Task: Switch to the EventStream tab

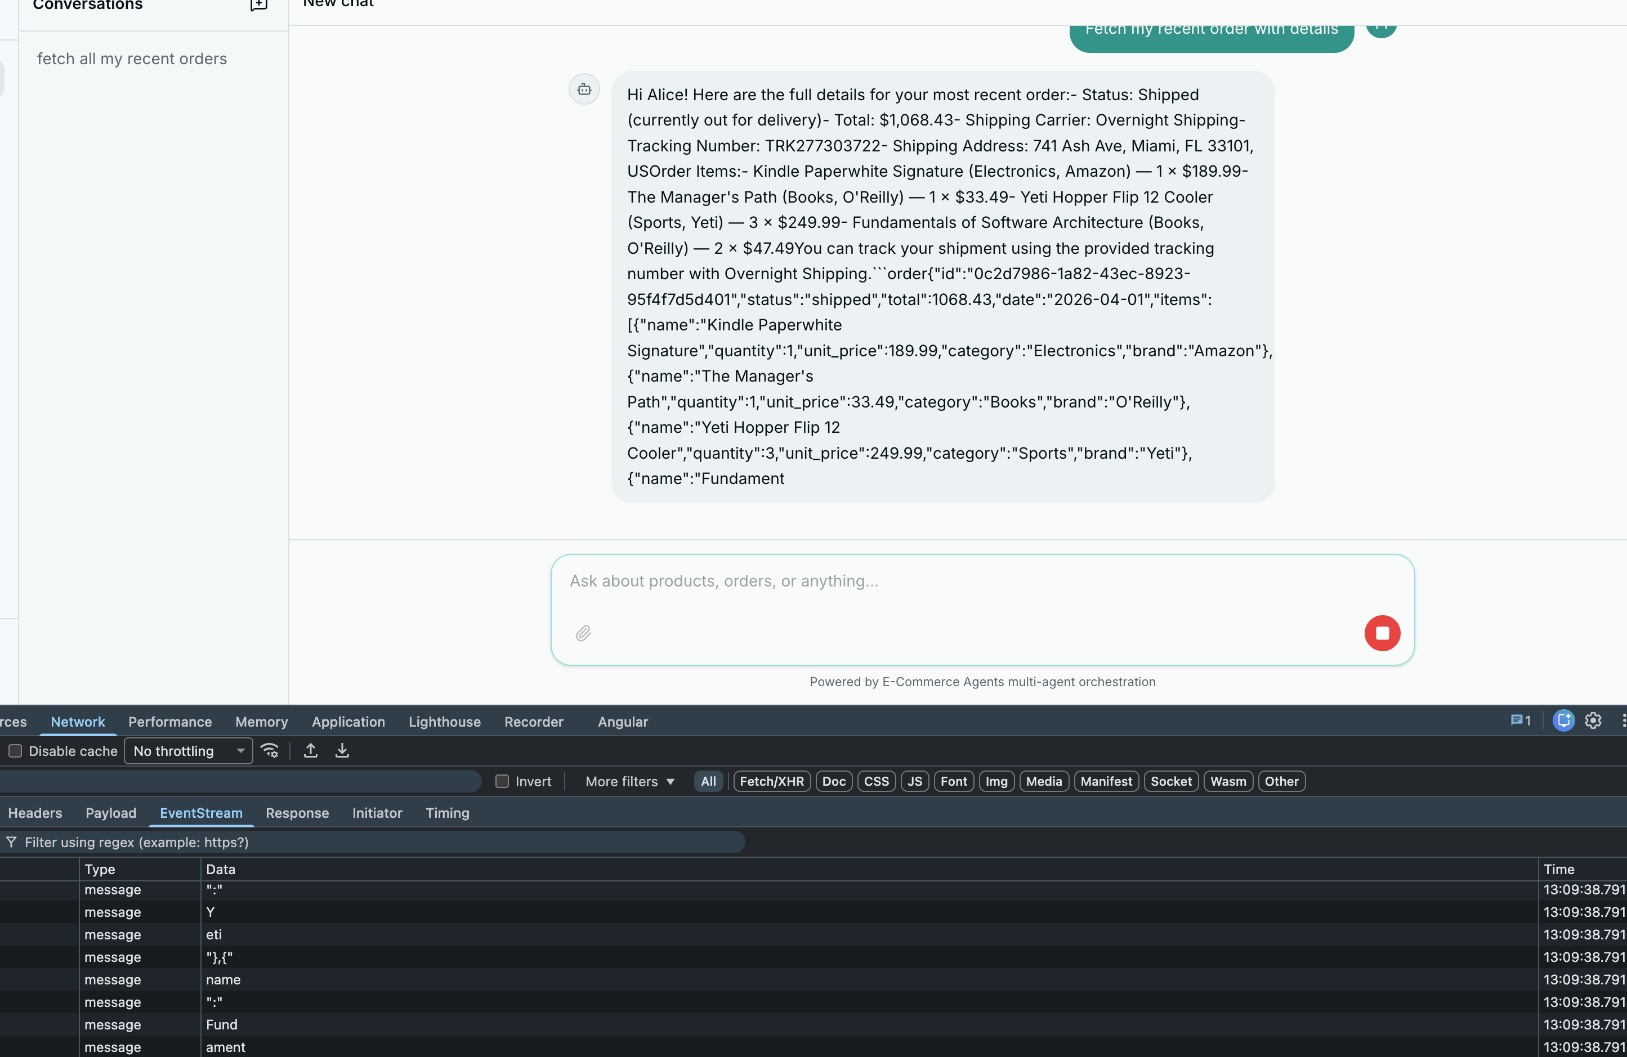Action: coord(200,813)
